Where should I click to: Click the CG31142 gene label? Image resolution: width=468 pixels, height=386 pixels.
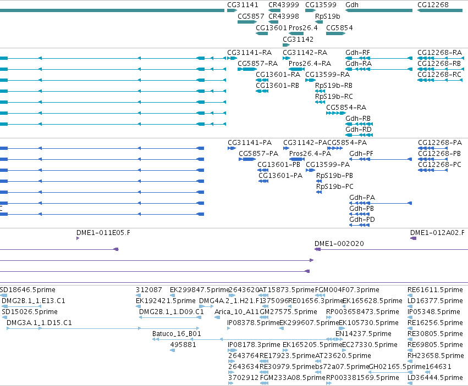point(298,40)
